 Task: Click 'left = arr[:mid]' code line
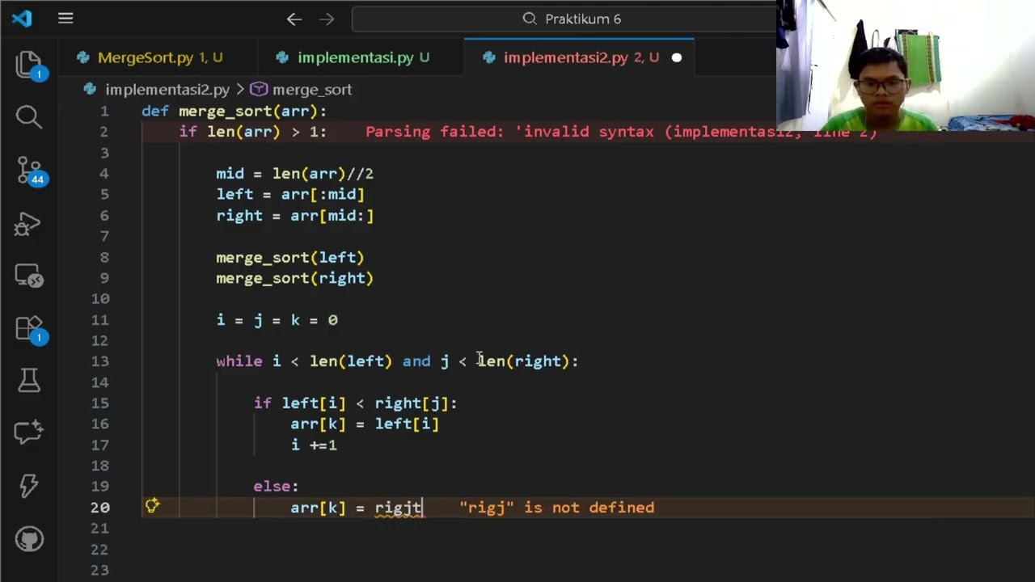[290, 195]
